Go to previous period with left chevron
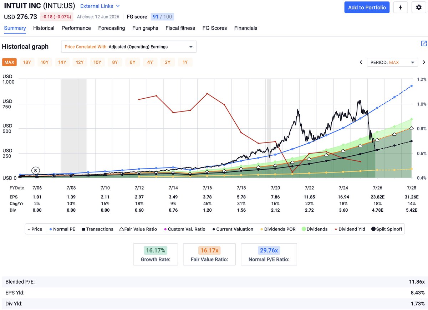This screenshot has height=310, width=428. pos(361,62)
